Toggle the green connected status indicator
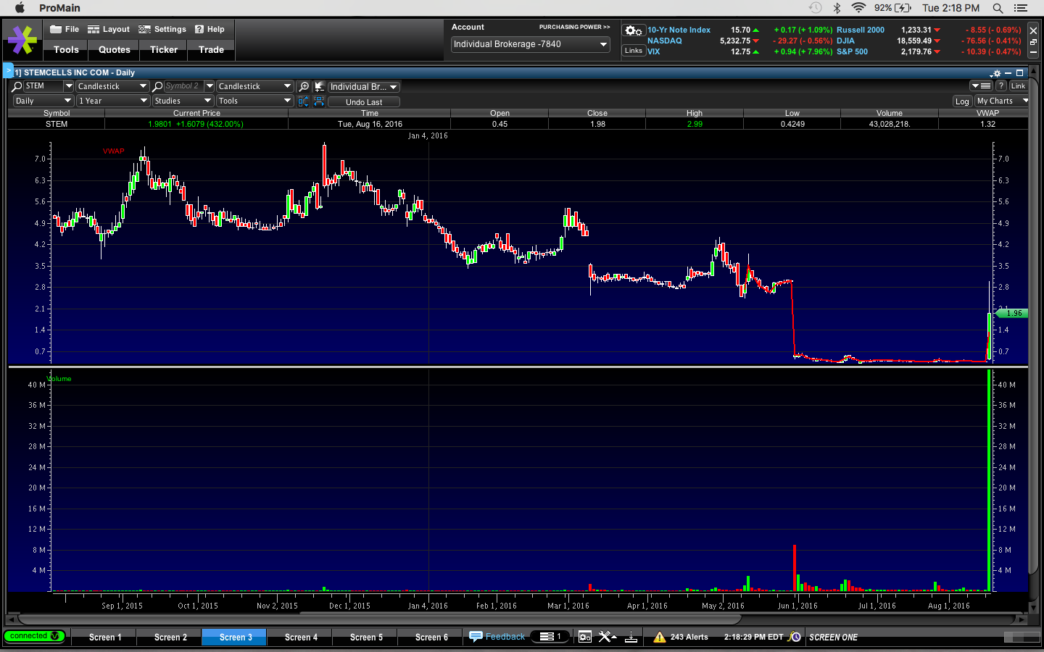 click(34, 636)
